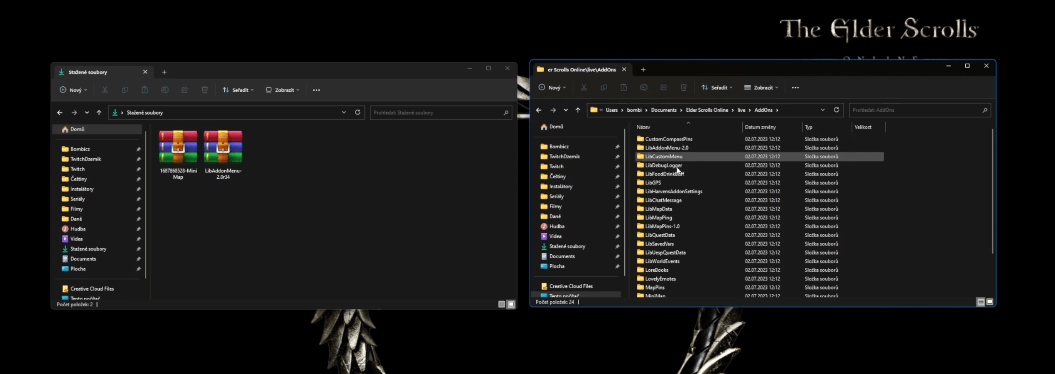The image size is (1055, 374).
Task: Open Hudba in AddOns window sidebar
Action: [x=557, y=226]
